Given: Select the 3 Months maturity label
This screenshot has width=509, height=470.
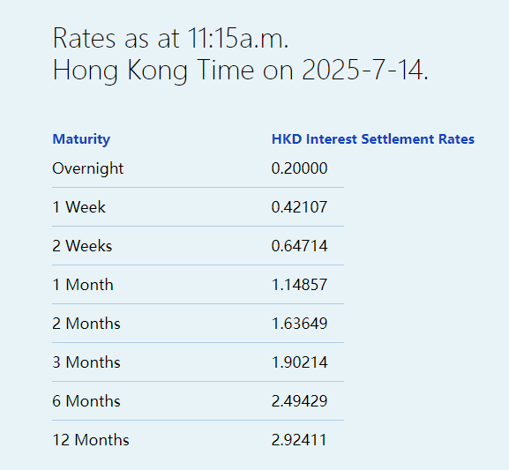Looking at the screenshot, I should pos(86,362).
